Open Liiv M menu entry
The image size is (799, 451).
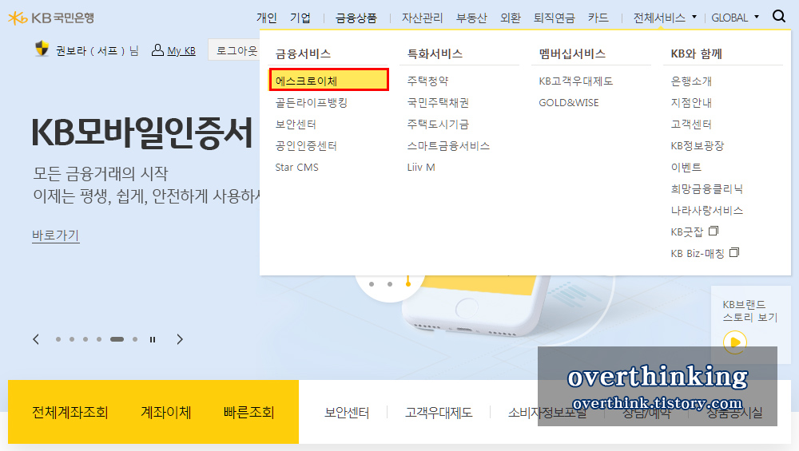coord(421,167)
